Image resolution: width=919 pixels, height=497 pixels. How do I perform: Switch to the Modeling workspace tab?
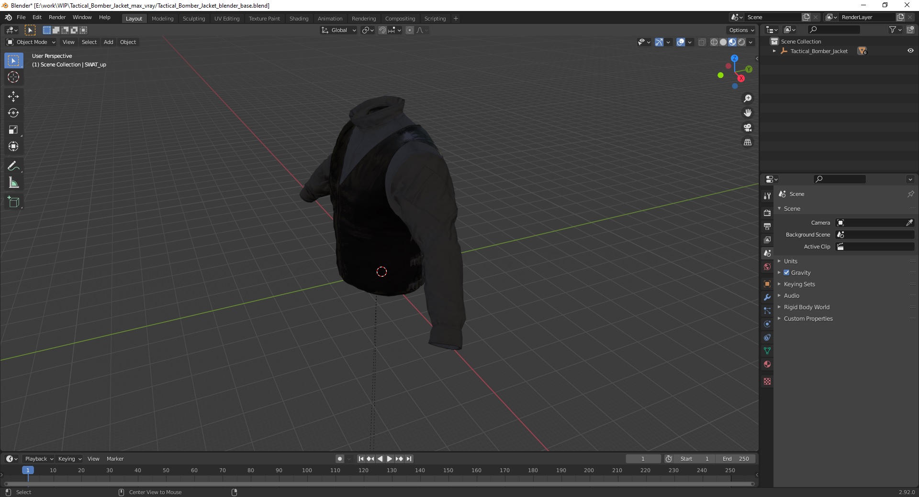pos(162,19)
